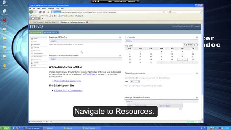Open Worksite Setup in the sidebar

pos(39,57)
